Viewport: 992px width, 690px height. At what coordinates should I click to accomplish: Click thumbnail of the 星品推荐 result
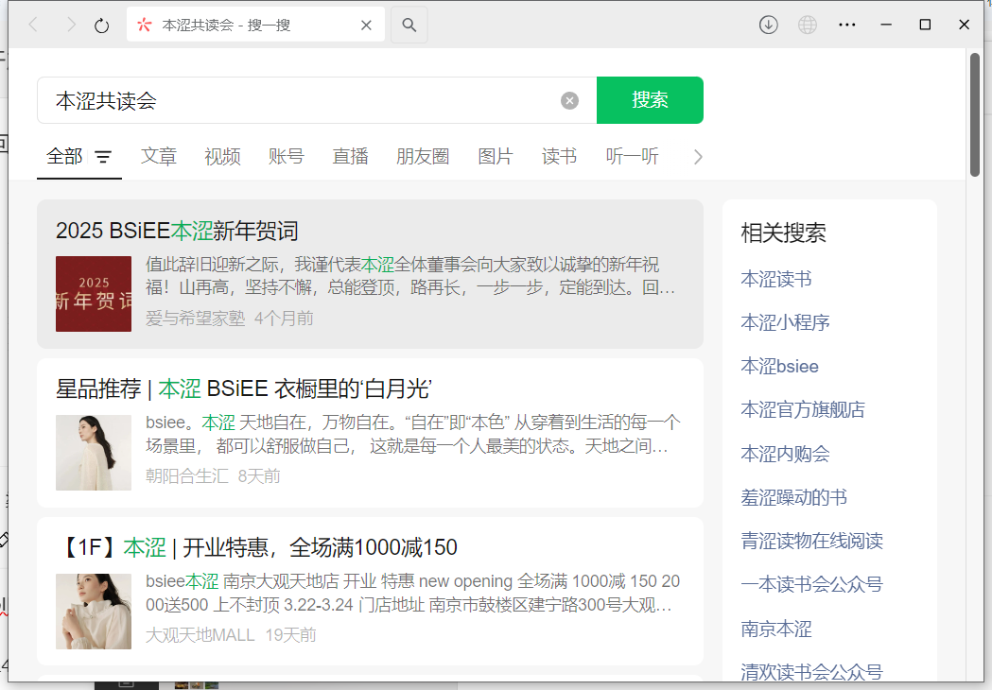pos(94,452)
